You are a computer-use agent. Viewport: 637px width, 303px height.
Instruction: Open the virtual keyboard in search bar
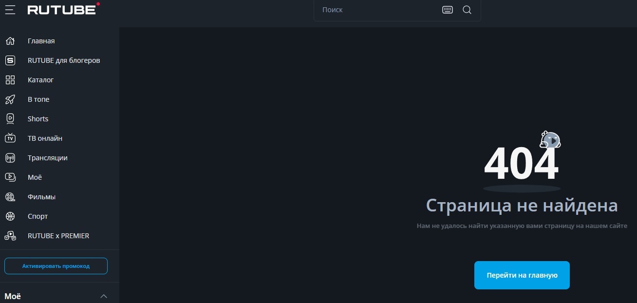click(447, 10)
